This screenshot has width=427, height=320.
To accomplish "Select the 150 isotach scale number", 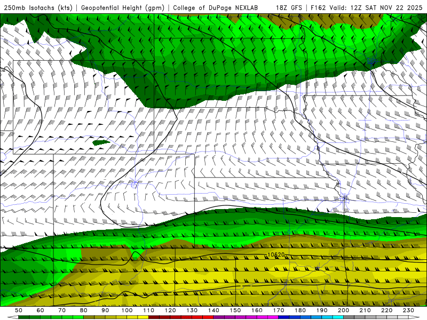I will pyautogui.click(x=235, y=310).
